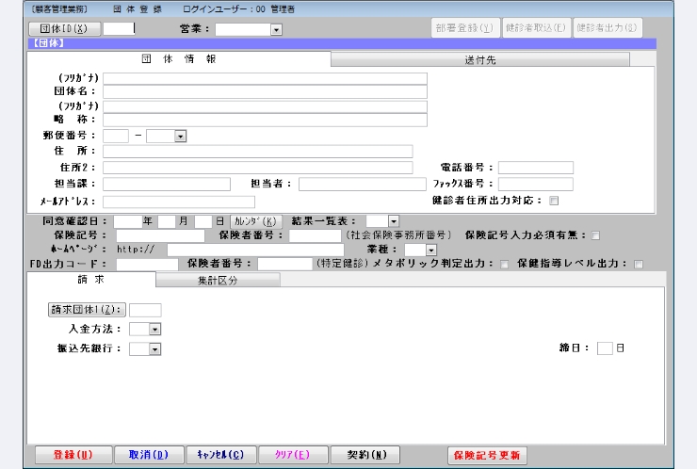The image size is (697, 469).
Task: Click the 保険記号更新 button
Action: click(487, 455)
